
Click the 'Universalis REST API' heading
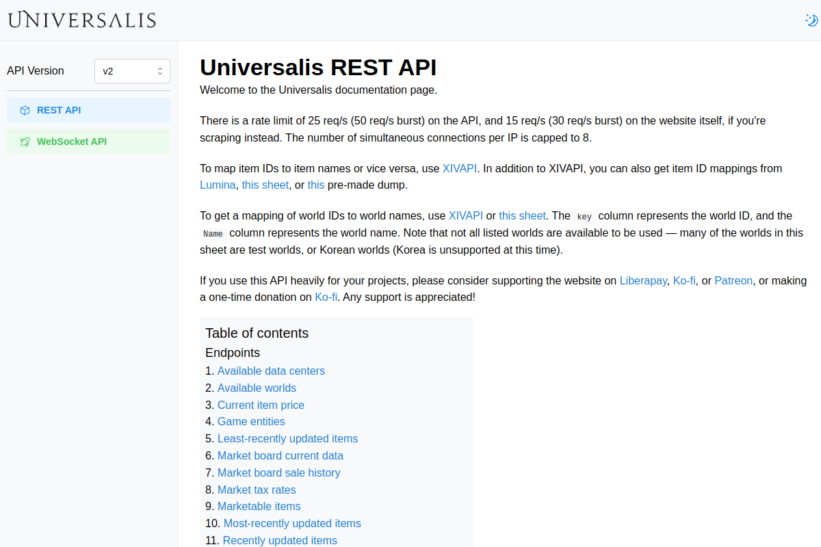318,68
